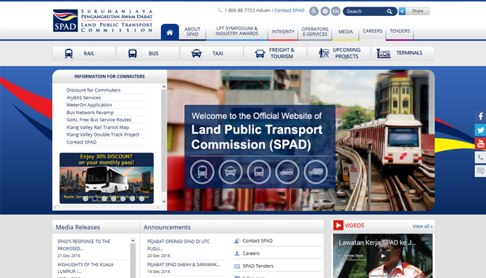
Task: Click the commuter panel right scroll arrow
Action: pyautogui.click(x=157, y=208)
